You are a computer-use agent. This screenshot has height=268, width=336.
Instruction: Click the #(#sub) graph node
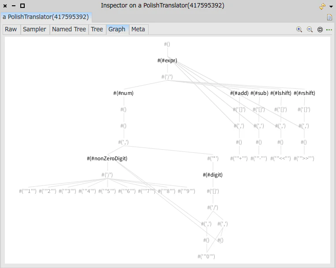tap(259, 93)
